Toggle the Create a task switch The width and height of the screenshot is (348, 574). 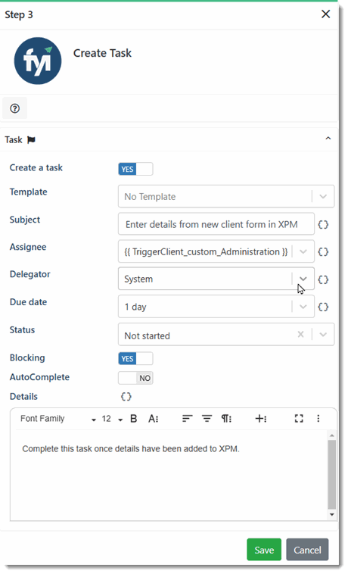pyautogui.click(x=135, y=169)
